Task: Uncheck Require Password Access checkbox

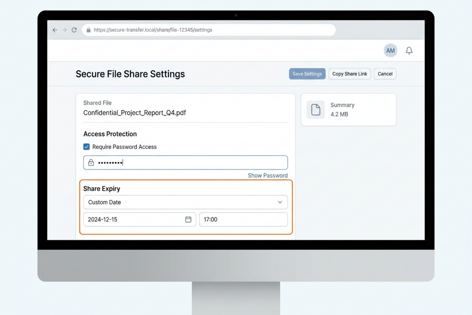Action: pyautogui.click(x=86, y=147)
